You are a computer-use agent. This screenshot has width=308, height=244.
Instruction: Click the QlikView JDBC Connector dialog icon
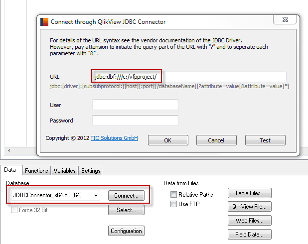point(44,21)
